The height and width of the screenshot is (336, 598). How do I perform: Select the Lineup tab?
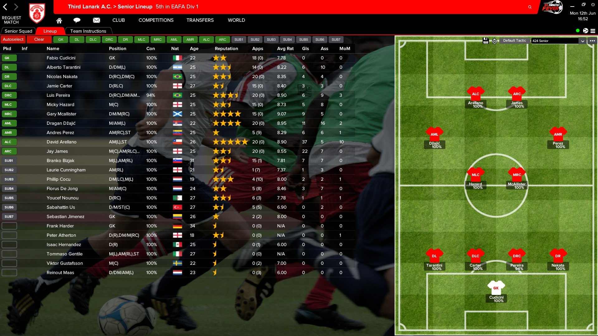pos(50,31)
